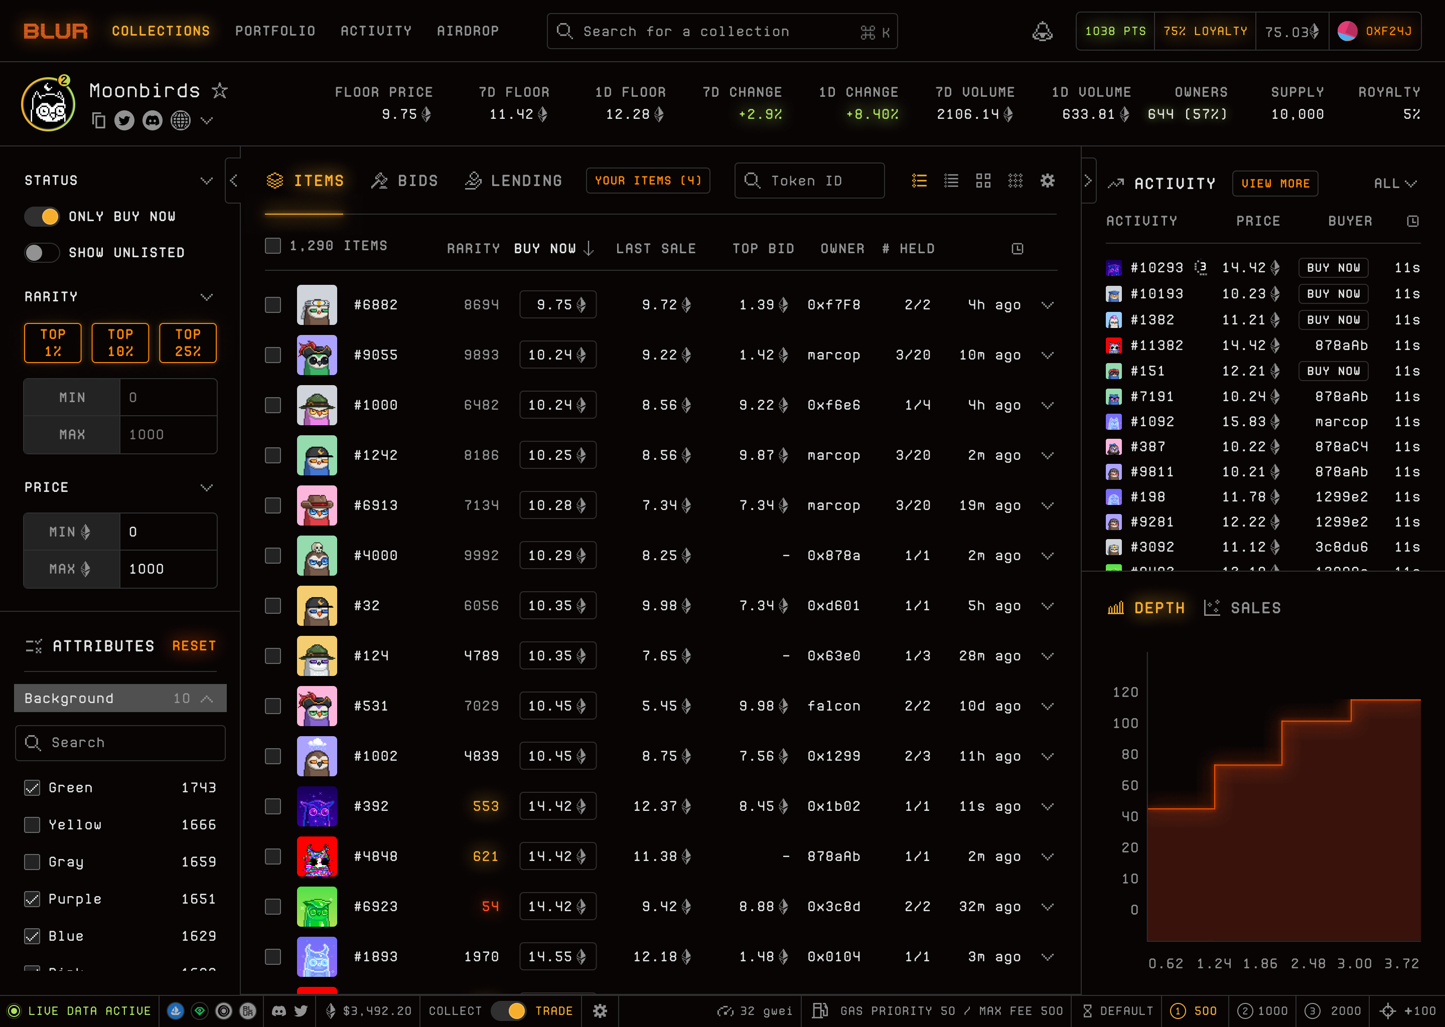Open the Moonbirds Twitter link icon
The width and height of the screenshot is (1445, 1027).
(x=124, y=120)
